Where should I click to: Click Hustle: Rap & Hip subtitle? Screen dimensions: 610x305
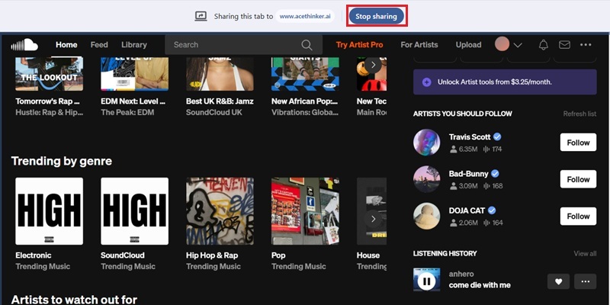[49, 112]
